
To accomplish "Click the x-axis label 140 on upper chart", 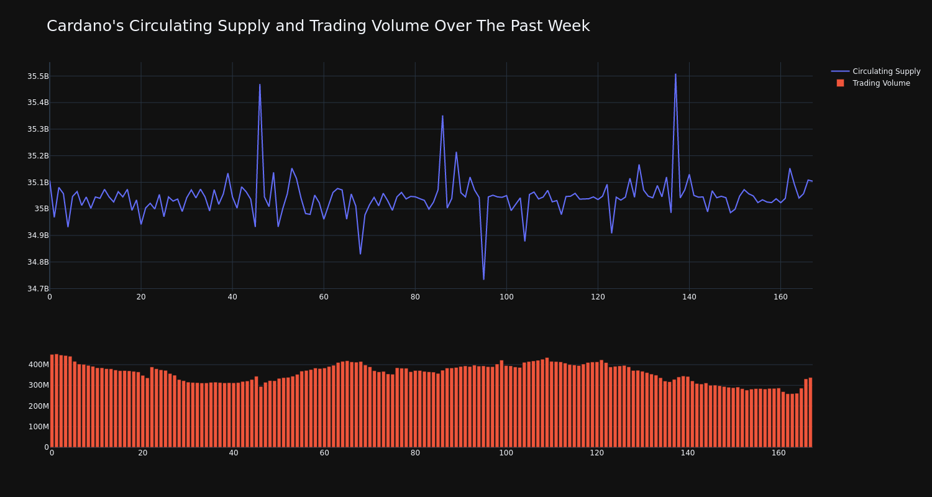I will coord(689,297).
